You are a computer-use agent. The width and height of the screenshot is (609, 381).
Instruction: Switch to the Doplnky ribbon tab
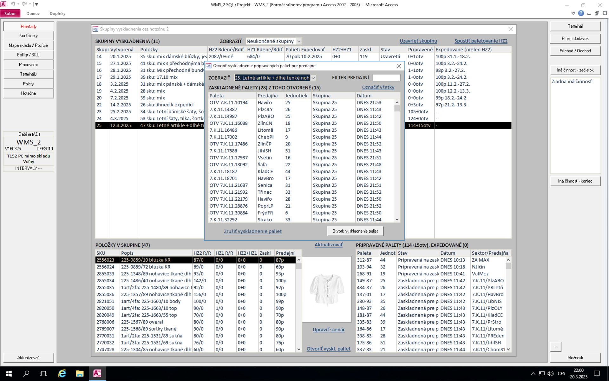point(57,13)
